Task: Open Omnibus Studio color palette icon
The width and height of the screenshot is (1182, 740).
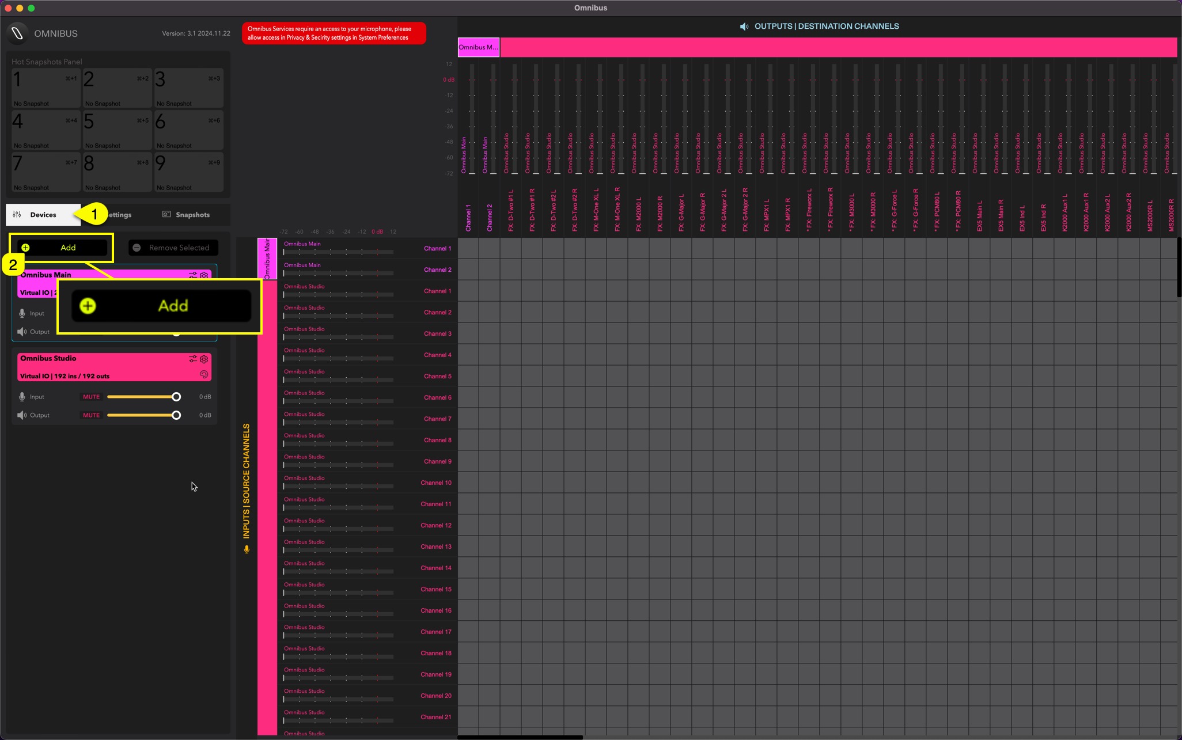Action: coord(204,374)
